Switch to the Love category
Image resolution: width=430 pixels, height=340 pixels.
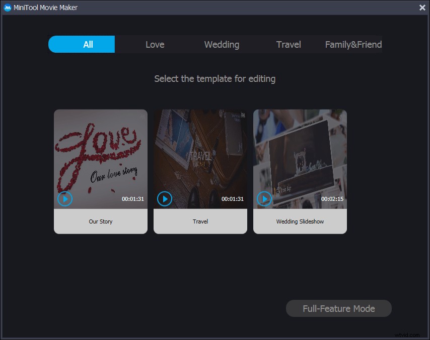tap(155, 44)
